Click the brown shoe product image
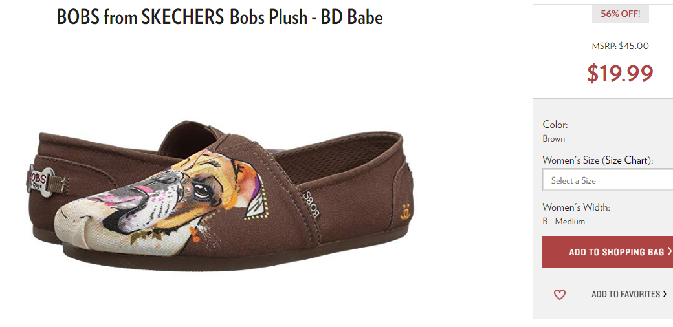The width and height of the screenshot is (673, 327). tap(220, 195)
